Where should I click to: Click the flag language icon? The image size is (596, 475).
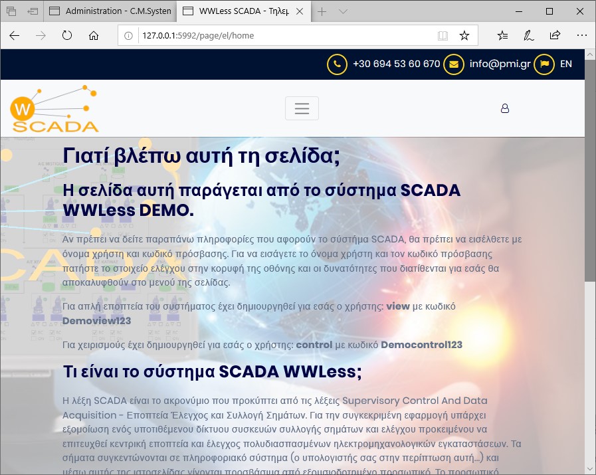pos(544,64)
